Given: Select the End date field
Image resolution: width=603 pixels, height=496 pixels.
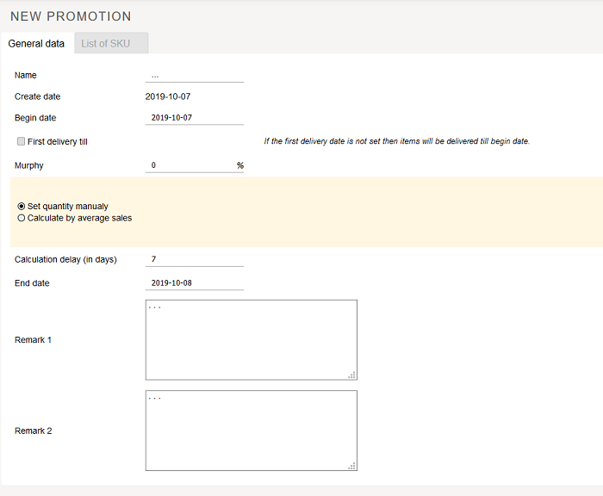Looking at the screenshot, I should click(x=194, y=283).
